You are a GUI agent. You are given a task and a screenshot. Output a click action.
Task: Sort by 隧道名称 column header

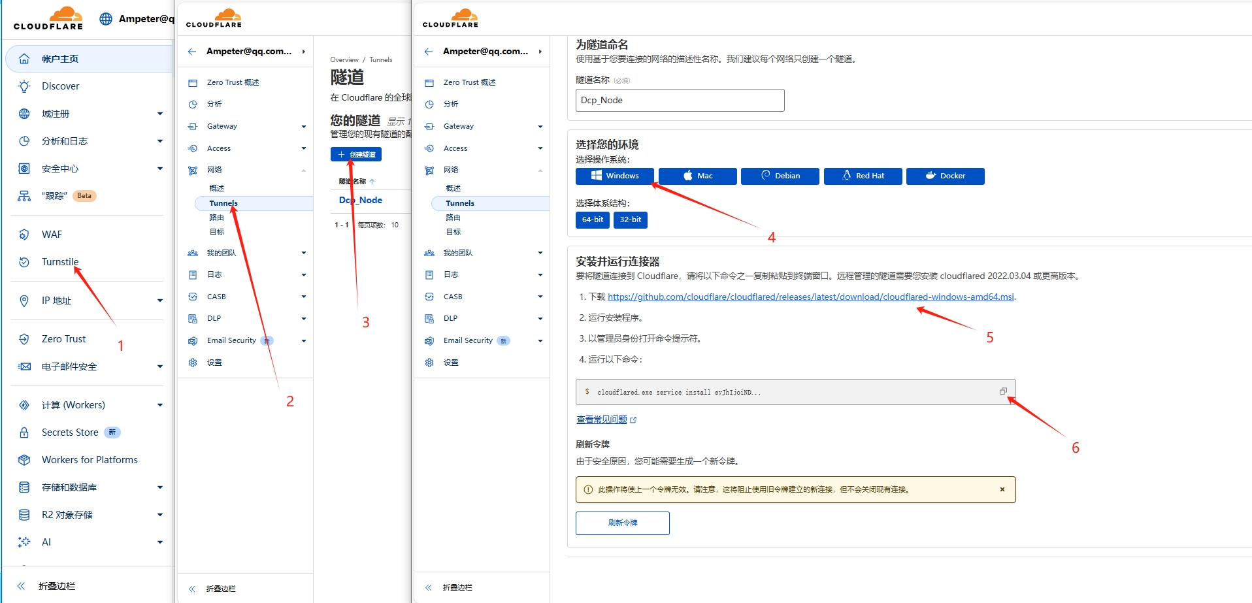357,182
